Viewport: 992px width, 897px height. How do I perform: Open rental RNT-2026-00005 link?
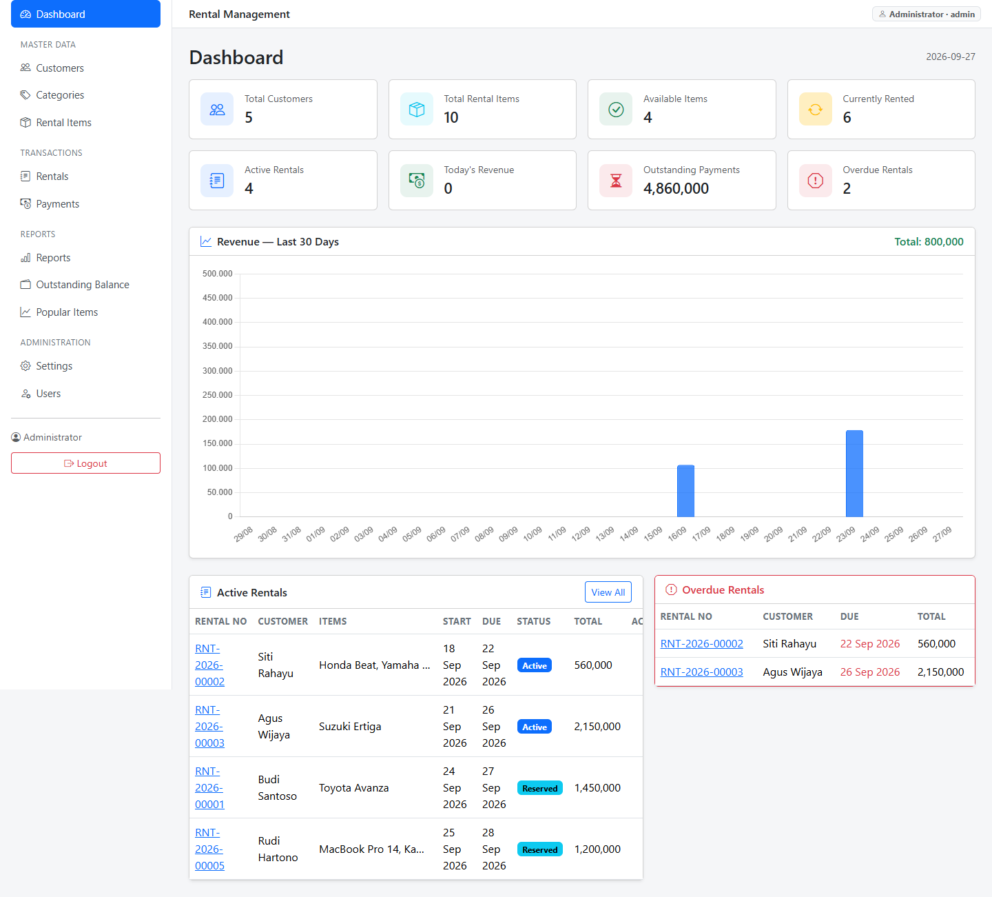tap(209, 849)
